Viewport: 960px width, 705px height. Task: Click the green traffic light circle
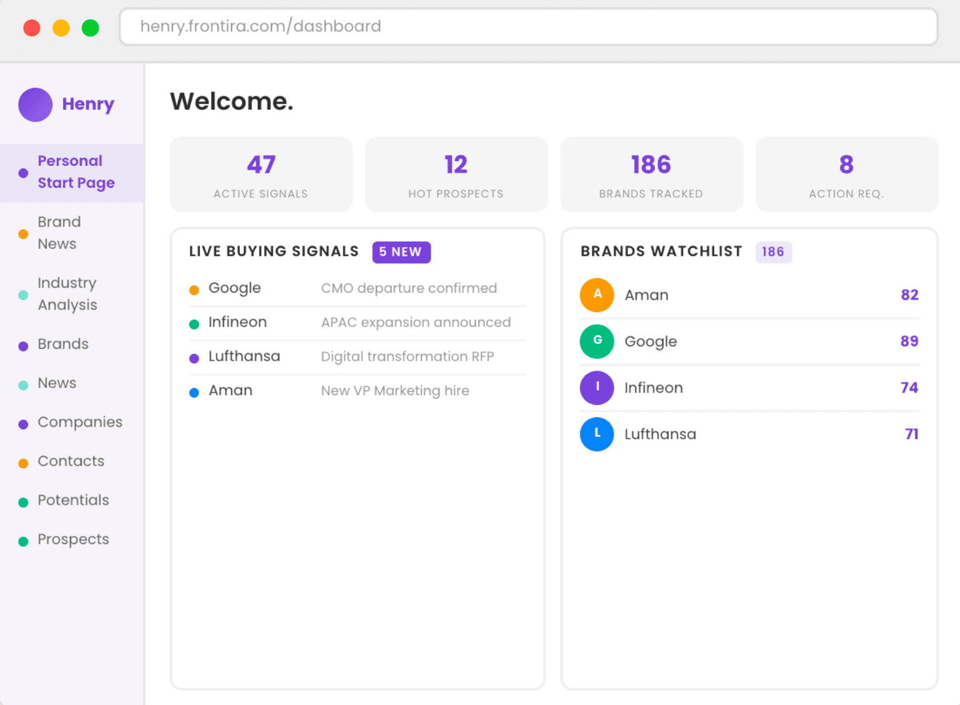pyautogui.click(x=91, y=27)
